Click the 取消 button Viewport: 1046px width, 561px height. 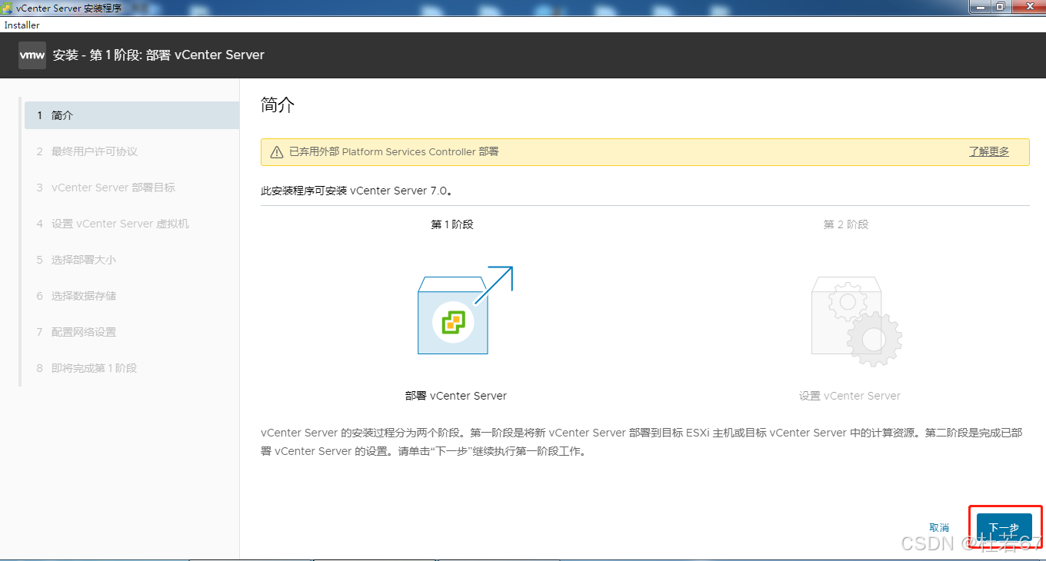pos(939,528)
